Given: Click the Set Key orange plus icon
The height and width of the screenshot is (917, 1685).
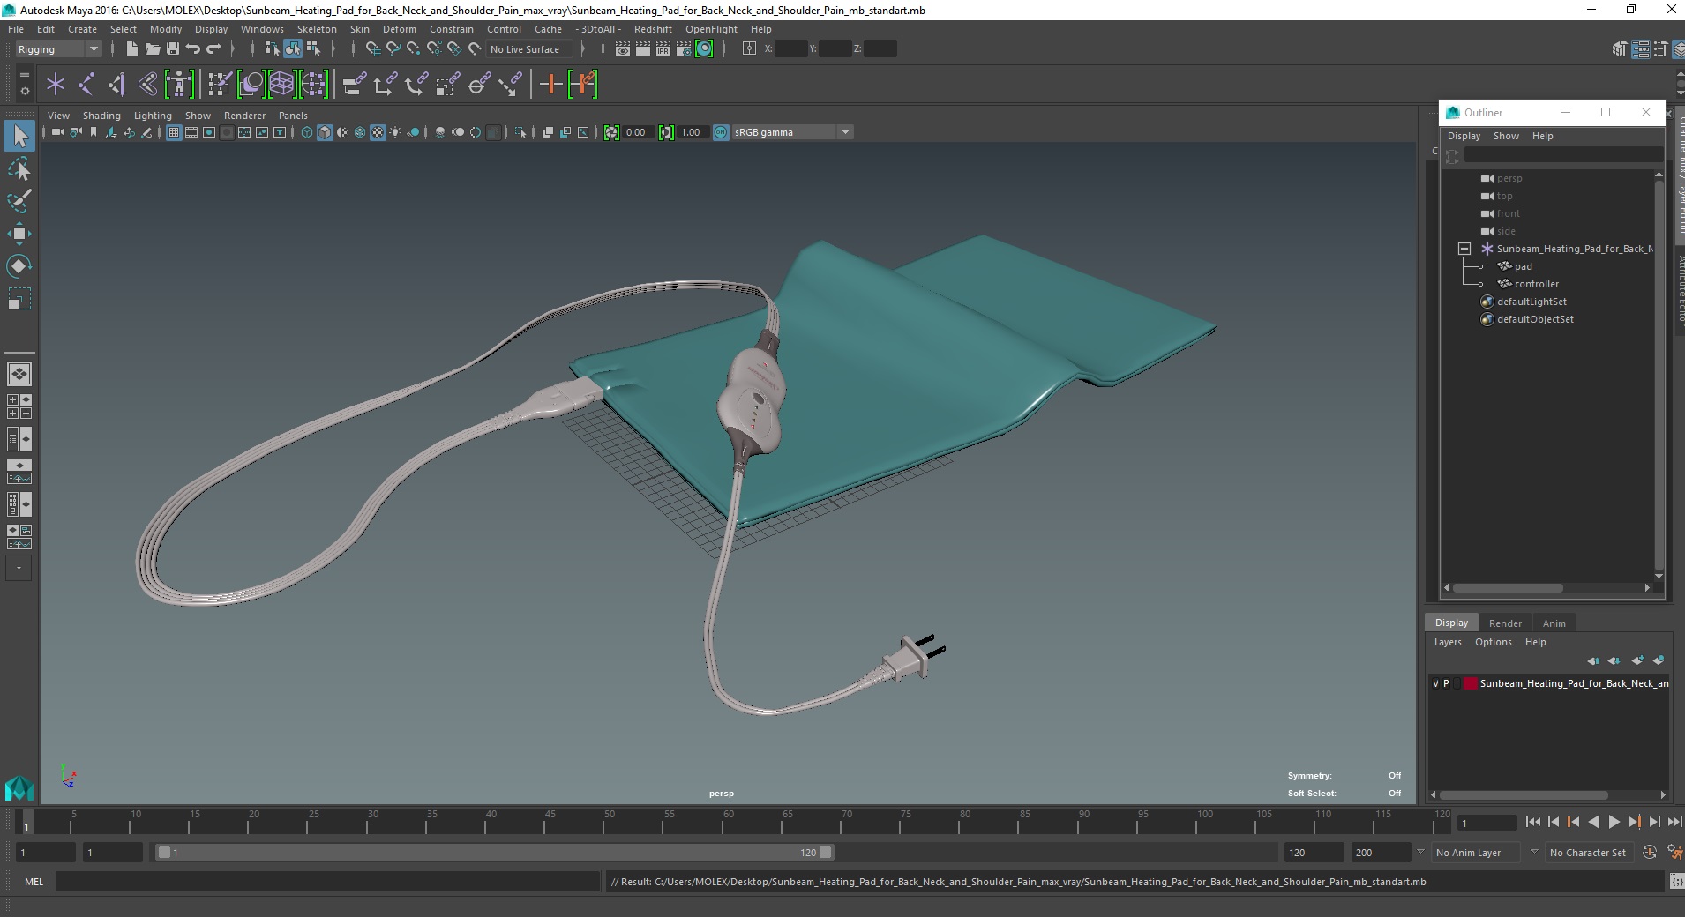Looking at the screenshot, I should (550, 85).
